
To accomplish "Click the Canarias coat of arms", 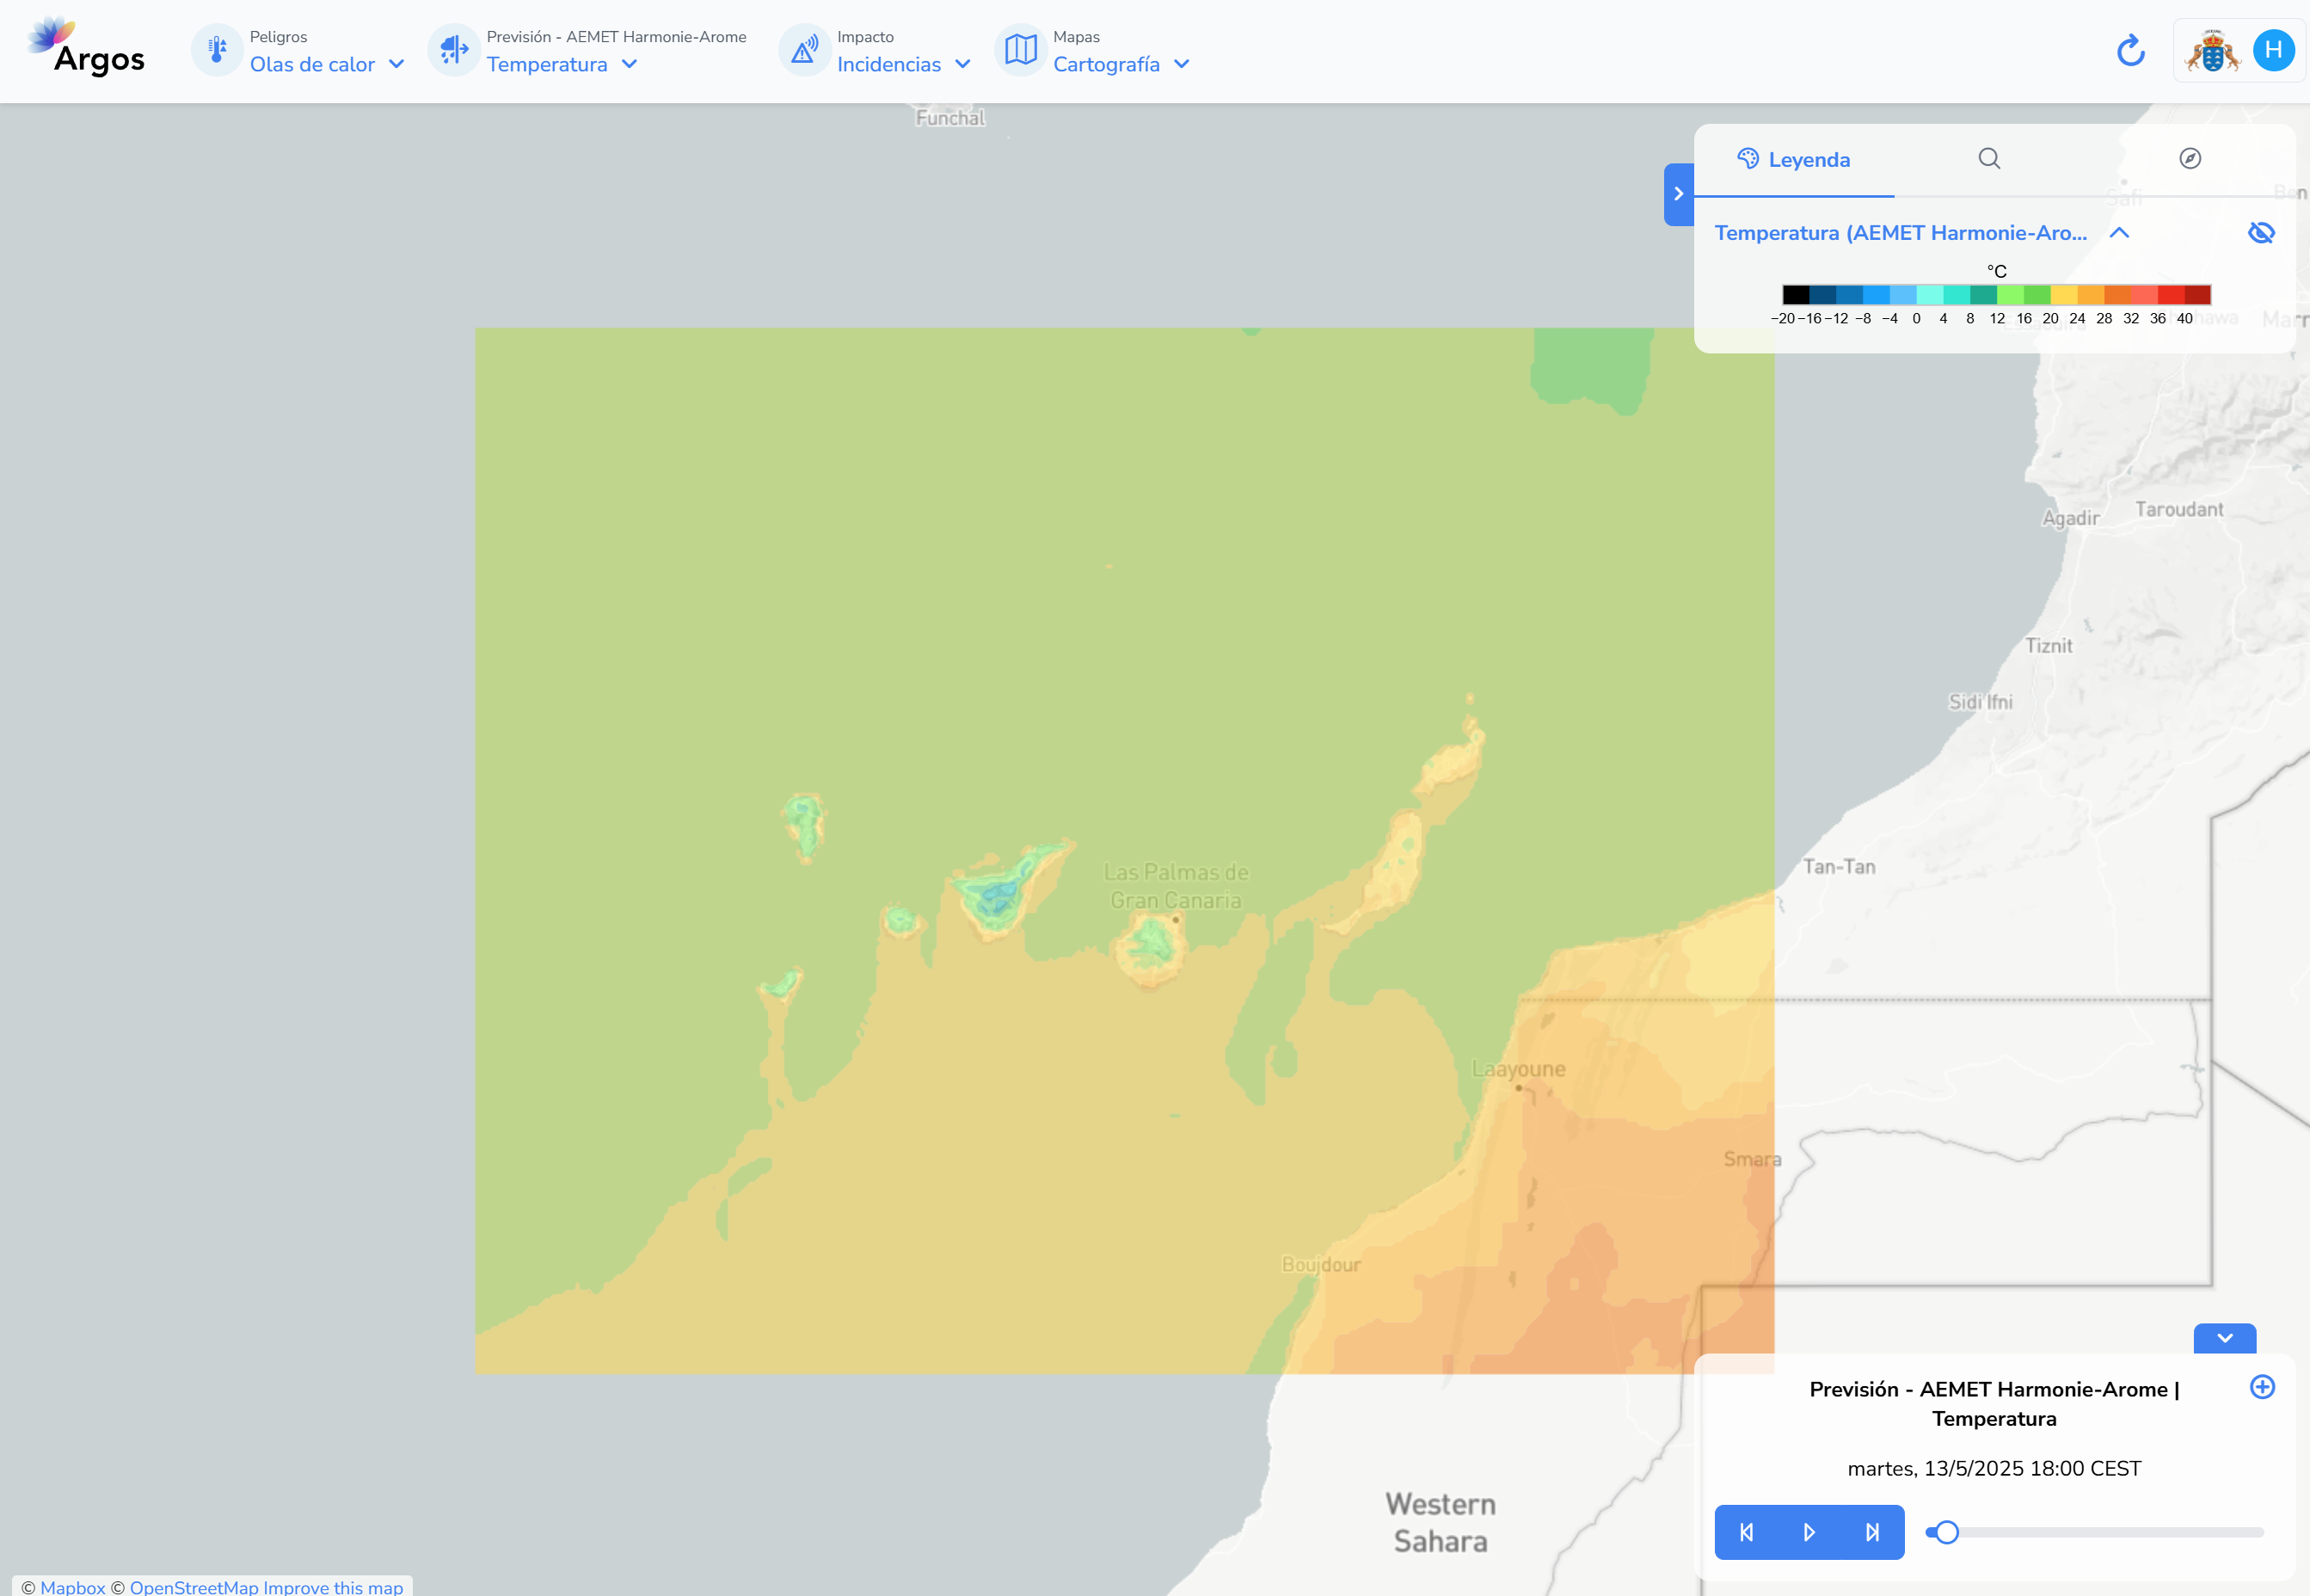I will pyautogui.click(x=2213, y=50).
